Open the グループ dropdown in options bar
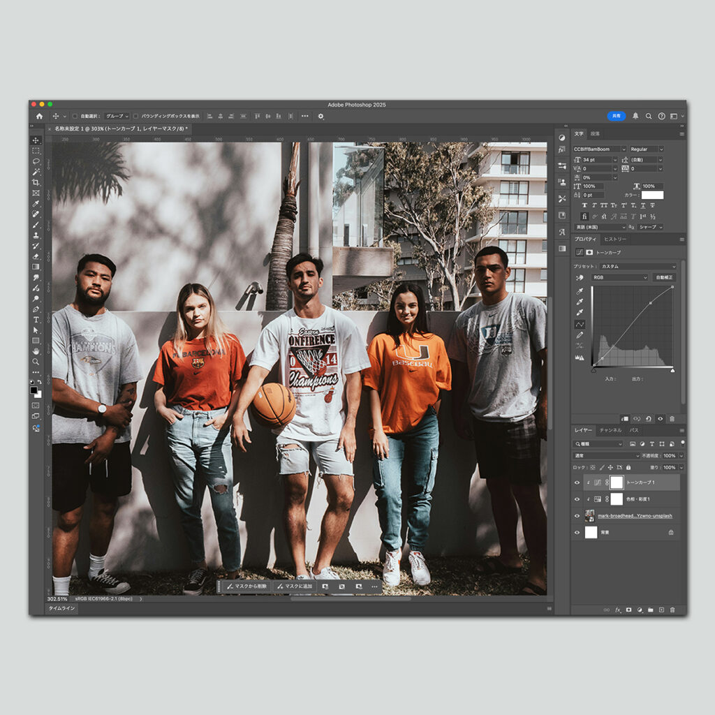 (x=117, y=117)
